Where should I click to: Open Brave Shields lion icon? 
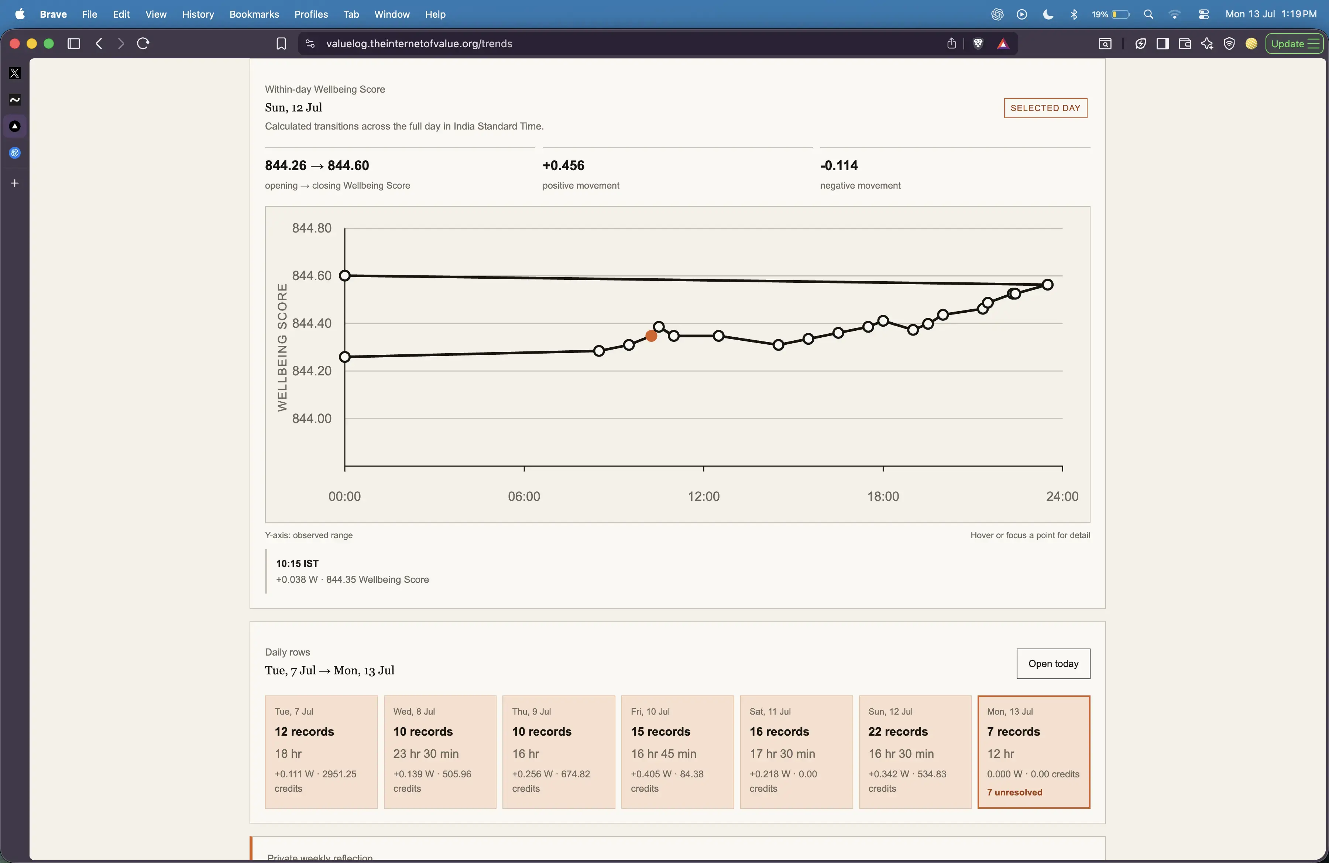coord(978,44)
